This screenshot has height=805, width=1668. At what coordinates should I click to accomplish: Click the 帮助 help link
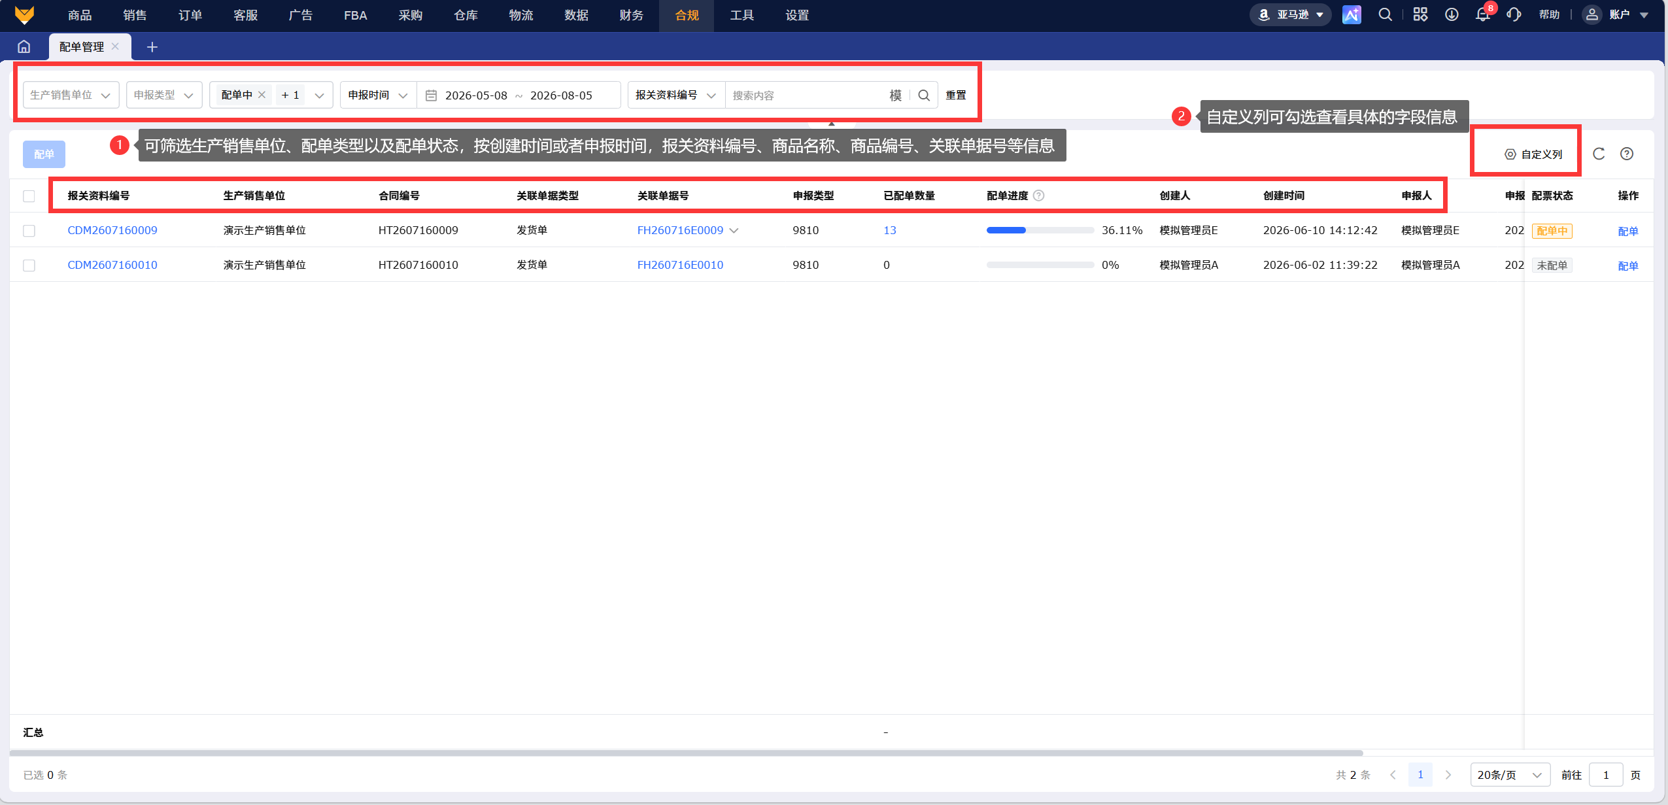tap(1549, 14)
